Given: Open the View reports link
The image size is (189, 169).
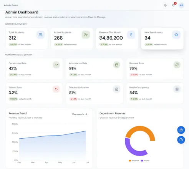Looking at the screenshot, I should pyautogui.click(x=80, y=114).
